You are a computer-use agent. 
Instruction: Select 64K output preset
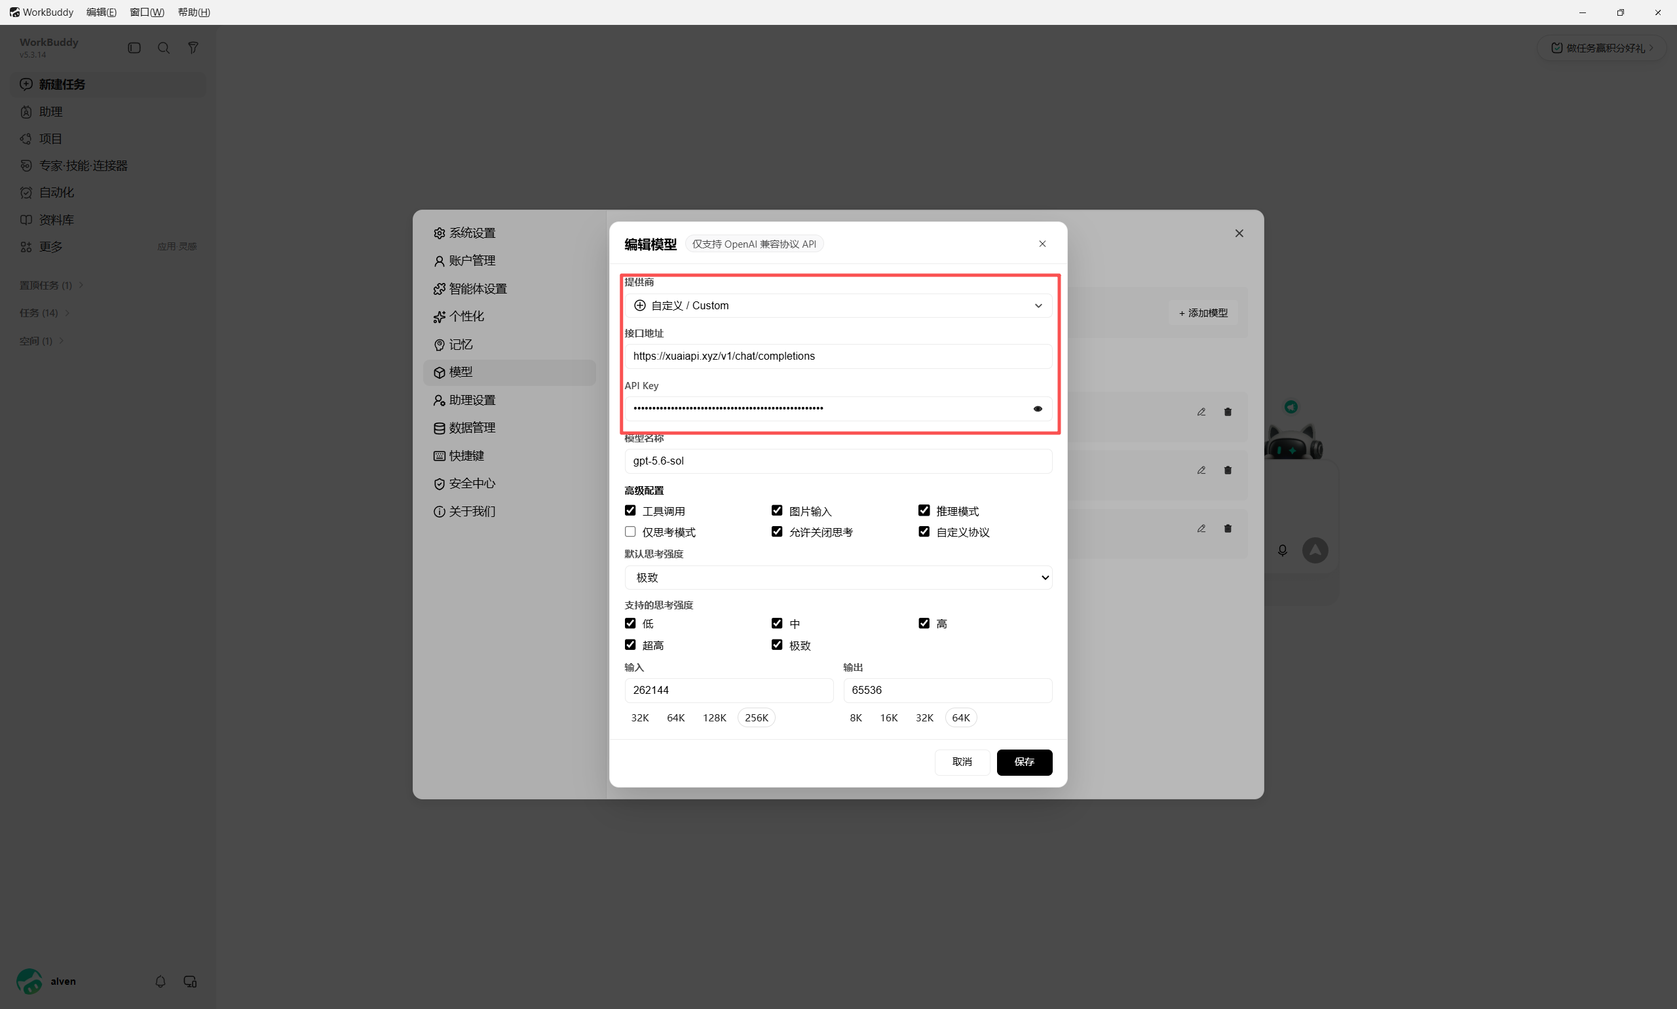click(x=961, y=718)
